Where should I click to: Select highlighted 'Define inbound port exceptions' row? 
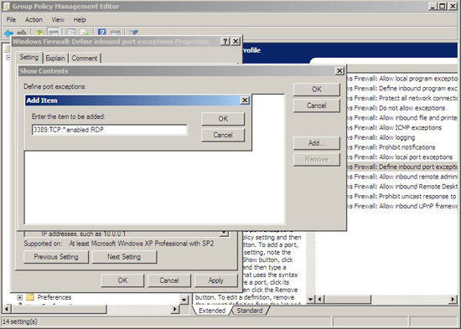click(x=402, y=167)
